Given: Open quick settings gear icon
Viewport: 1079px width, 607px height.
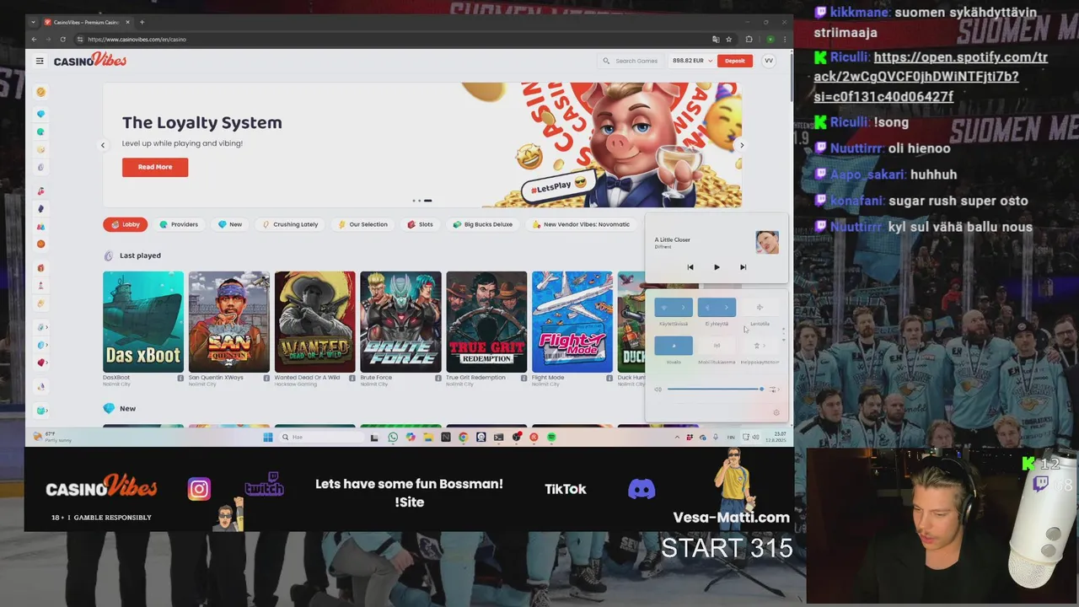Looking at the screenshot, I should [x=776, y=412].
